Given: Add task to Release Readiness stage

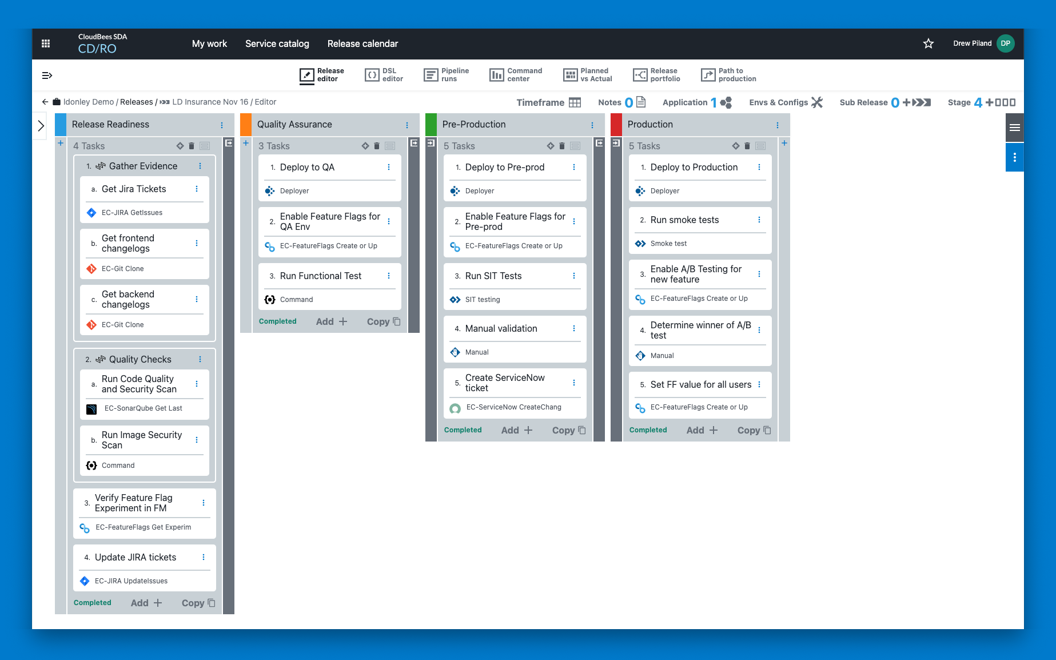Looking at the screenshot, I should coord(146,603).
